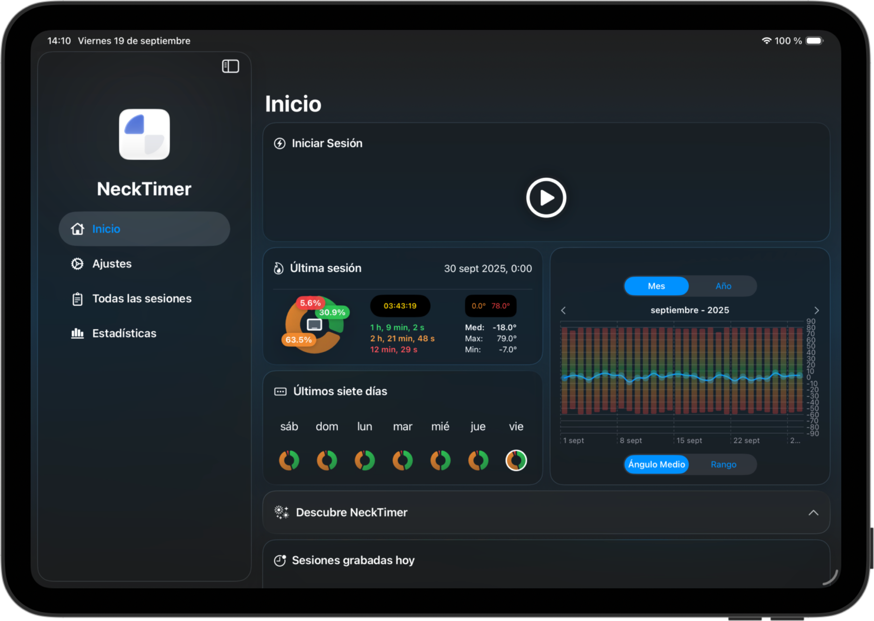Screen dimensions: 874x621
Task: Click the NeckTimer app logo
Action: point(144,134)
